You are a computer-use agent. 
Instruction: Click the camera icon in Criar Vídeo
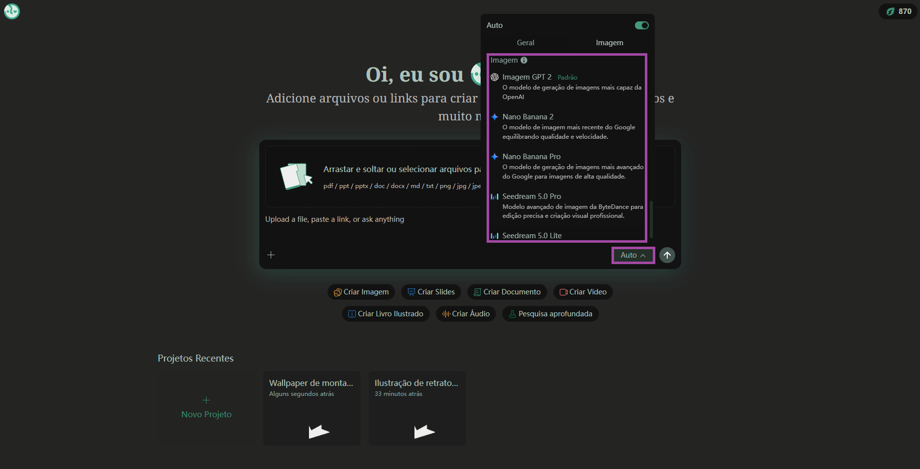click(564, 292)
